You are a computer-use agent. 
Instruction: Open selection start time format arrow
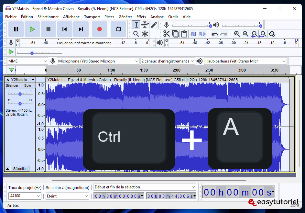pos(142,196)
